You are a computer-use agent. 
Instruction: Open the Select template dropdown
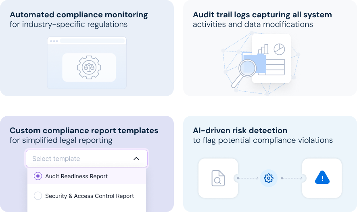[87, 158]
